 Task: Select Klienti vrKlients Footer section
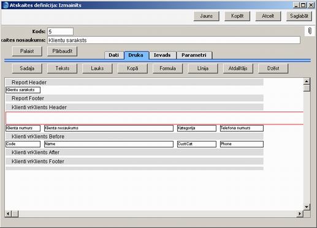tap(134, 161)
